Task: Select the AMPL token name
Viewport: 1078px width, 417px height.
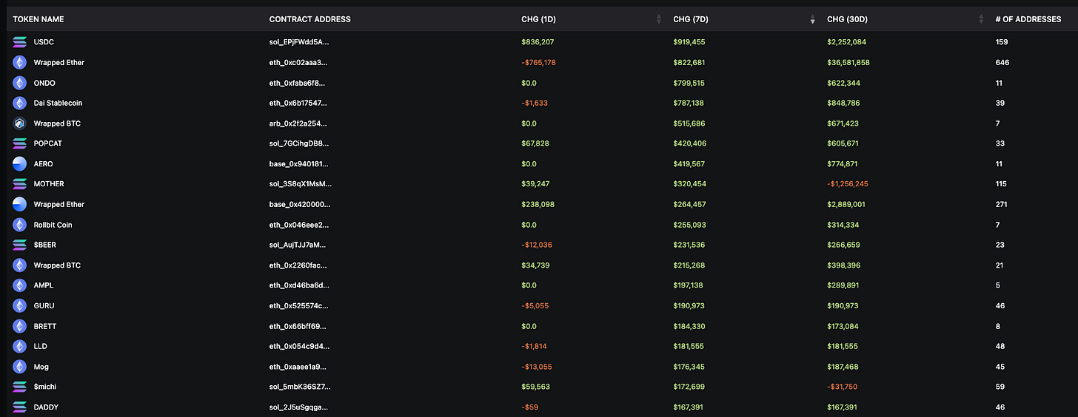Action: click(x=44, y=285)
